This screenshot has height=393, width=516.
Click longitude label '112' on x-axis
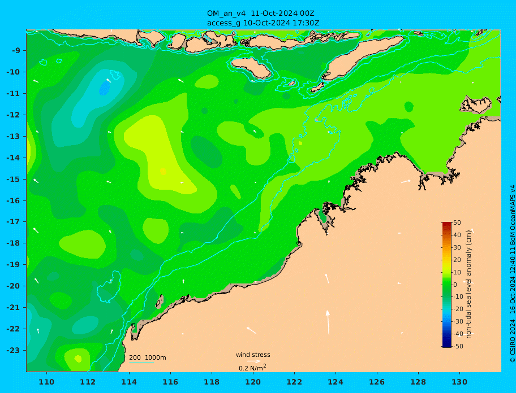(88, 382)
